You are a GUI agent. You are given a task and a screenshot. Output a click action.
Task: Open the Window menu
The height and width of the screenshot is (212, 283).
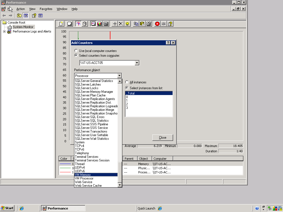pyautogui.click(x=62, y=9)
